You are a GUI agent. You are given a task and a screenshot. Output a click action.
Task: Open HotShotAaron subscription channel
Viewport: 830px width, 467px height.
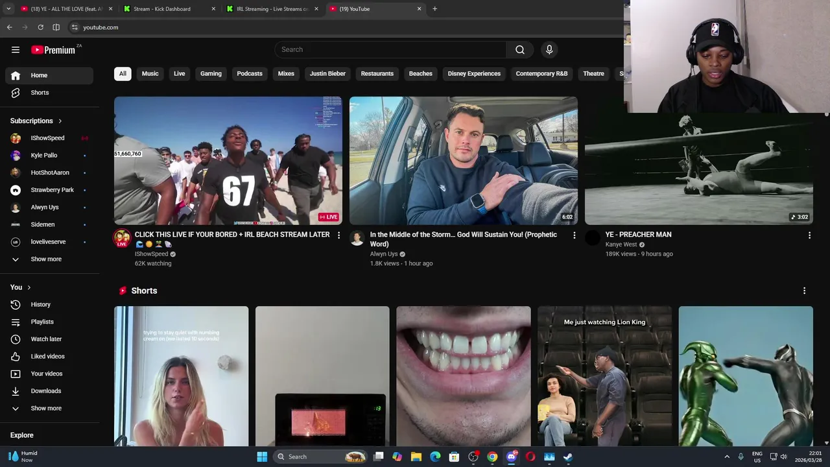(49, 173)
